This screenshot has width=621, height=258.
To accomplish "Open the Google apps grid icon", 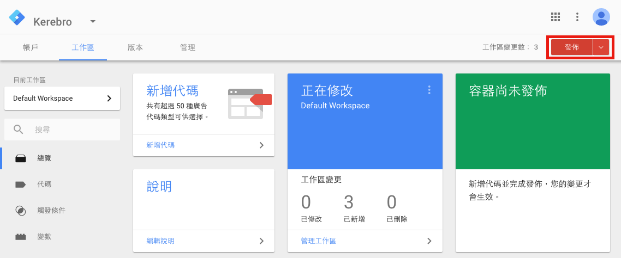I will [x=556, y=17].
